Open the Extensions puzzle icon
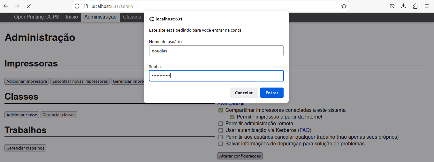 click(415, 6)
